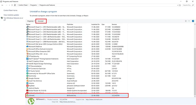
Task: Sort by the Publisher column header
Action: (x=70, y=24)
